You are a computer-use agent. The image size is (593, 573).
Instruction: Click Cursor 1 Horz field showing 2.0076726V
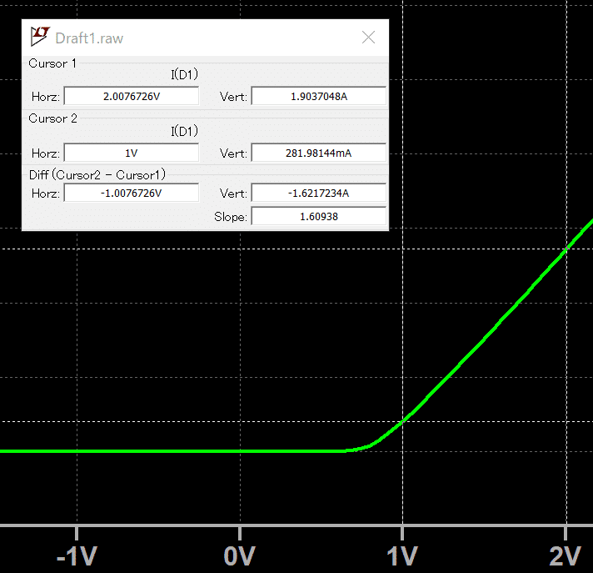pyautogui.click(x=132, y=96)
